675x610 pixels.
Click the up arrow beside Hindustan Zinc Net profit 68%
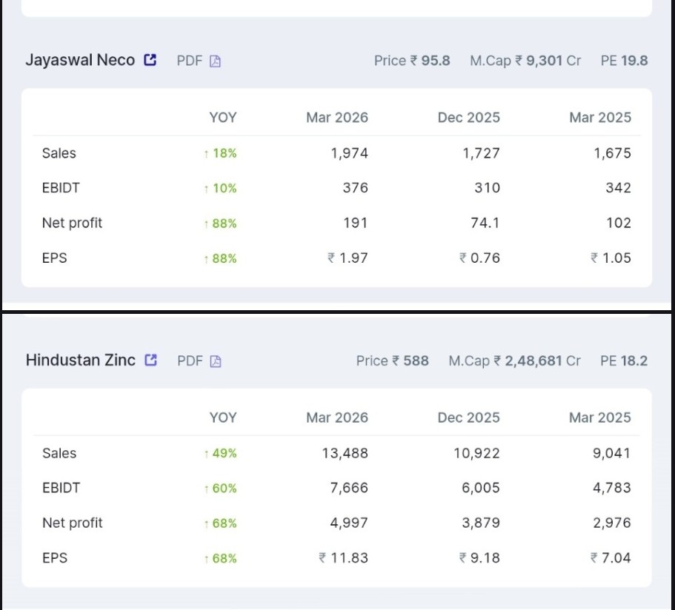206,523
